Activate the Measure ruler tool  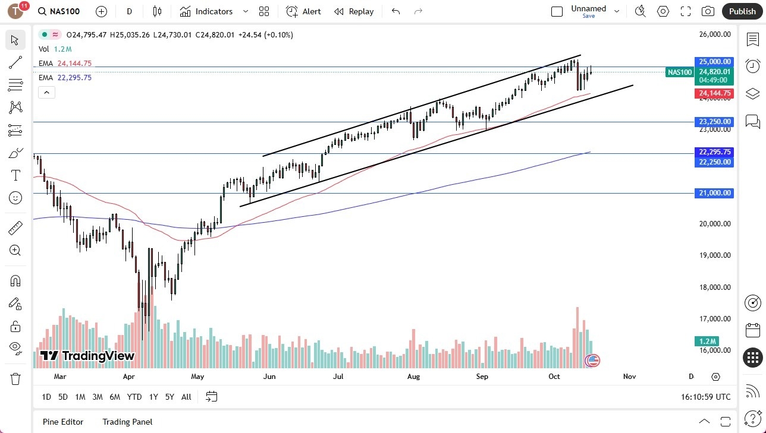(15, 227)
